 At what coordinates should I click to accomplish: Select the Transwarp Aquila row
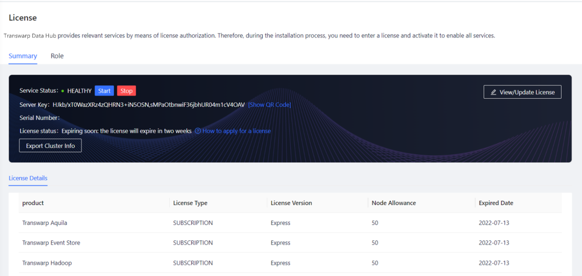(x=290, y=223)
